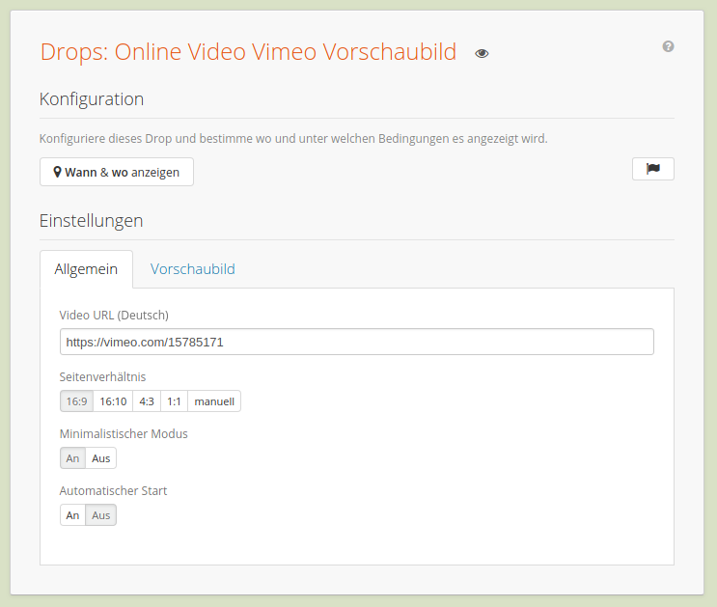Click the eye preview icon beside title

tap(482, 53)
